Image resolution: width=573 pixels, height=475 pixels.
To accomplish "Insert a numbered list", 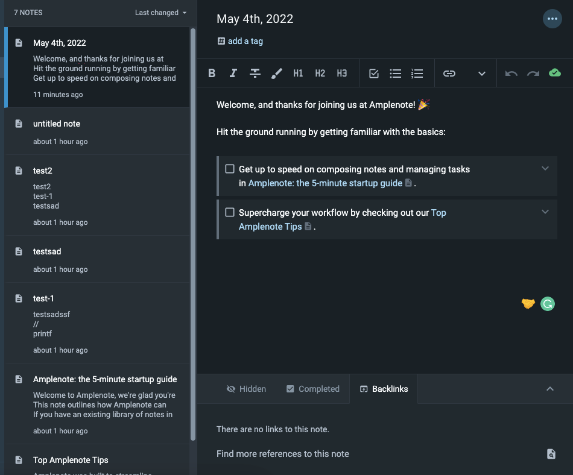I will click(x=417, y=74).
